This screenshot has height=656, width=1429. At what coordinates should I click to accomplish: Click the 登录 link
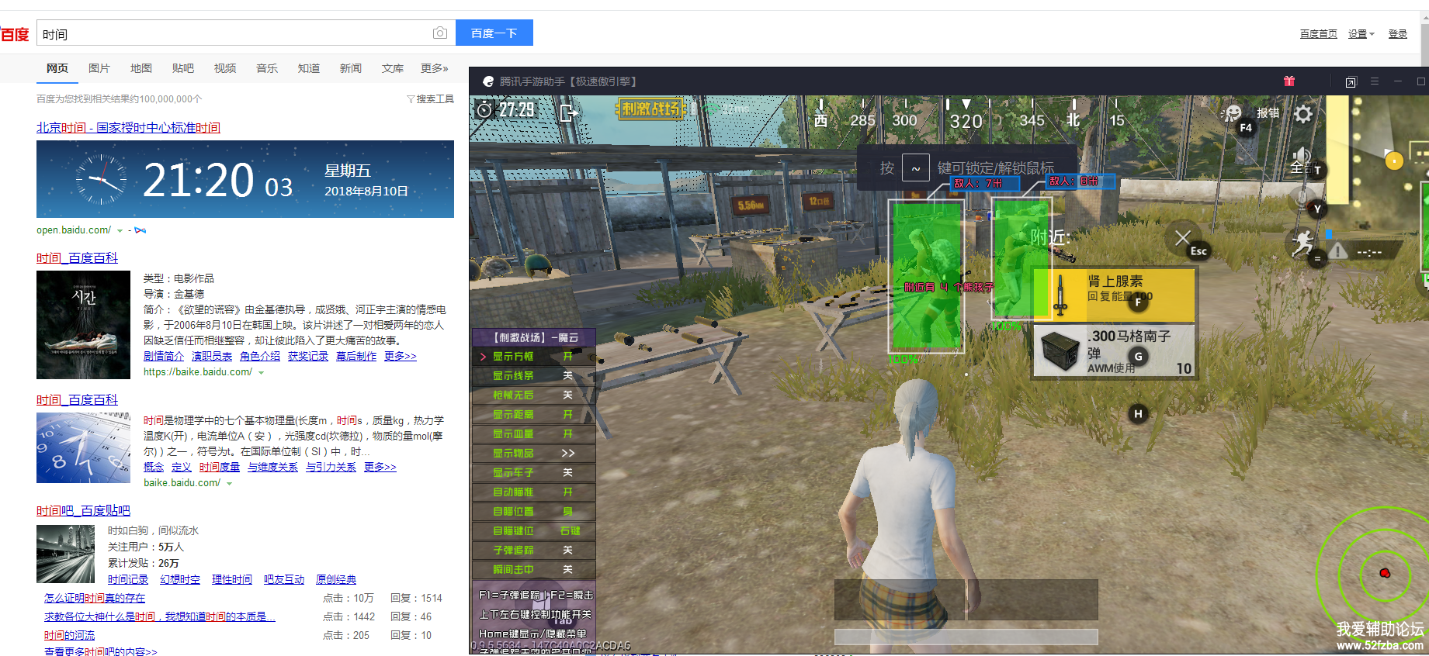1398,34
